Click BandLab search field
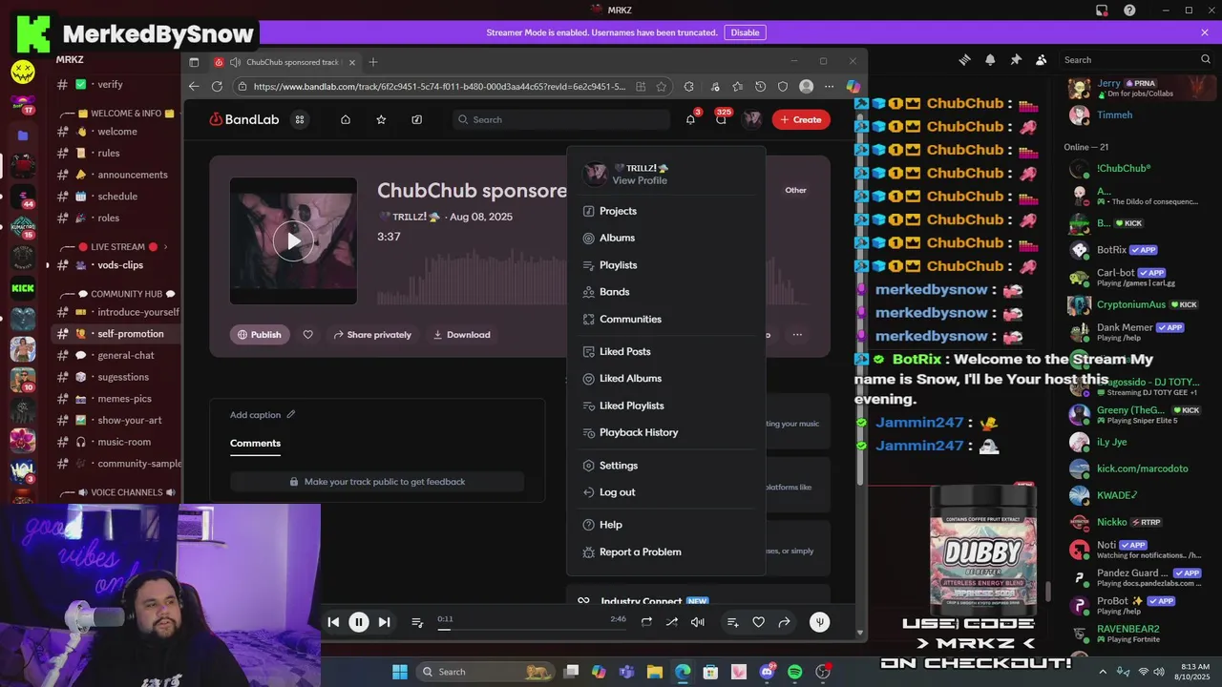 point(561,119)
